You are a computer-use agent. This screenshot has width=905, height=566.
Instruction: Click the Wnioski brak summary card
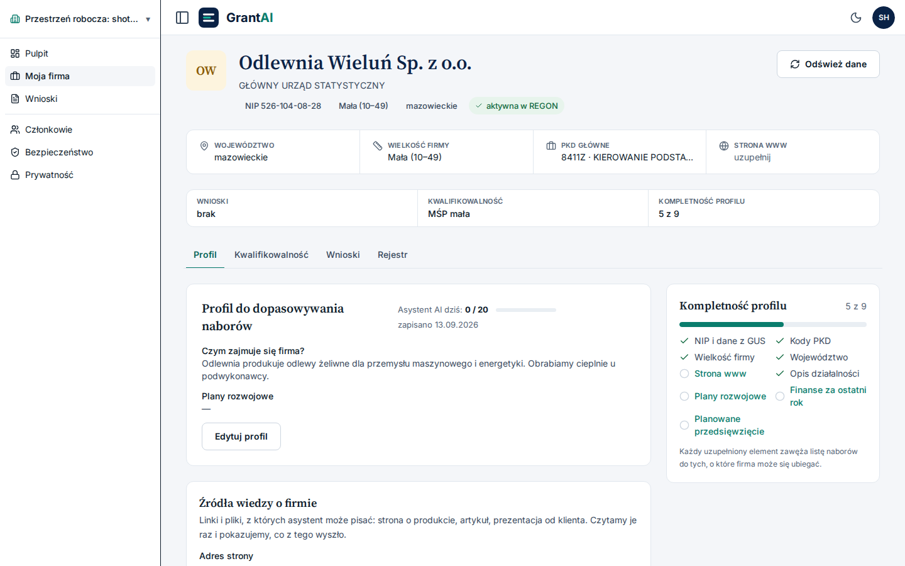point(302,208)
